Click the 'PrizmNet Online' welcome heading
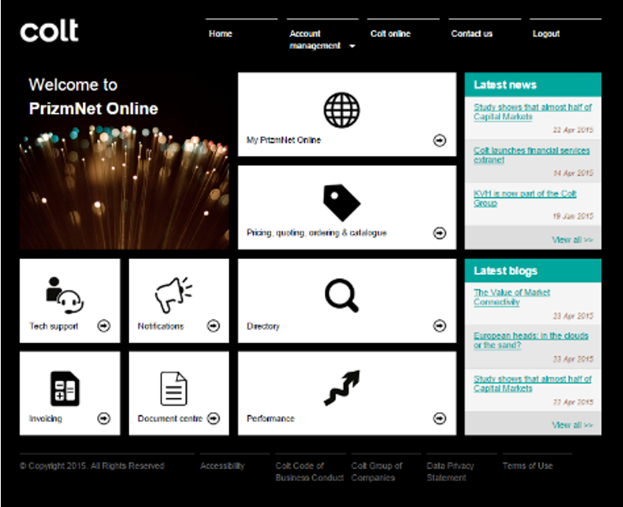This screenshot has height=507, width=623. click(x=93, y=108)
